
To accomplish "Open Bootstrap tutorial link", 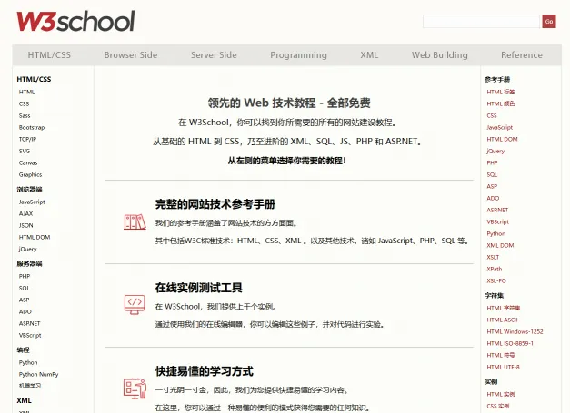I will point(32,127).
